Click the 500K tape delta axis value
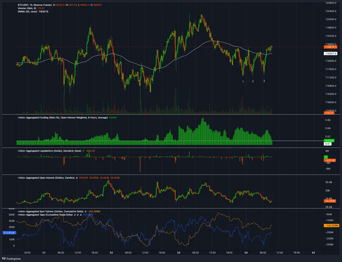342x262 pixels. (x=12, y=215)
